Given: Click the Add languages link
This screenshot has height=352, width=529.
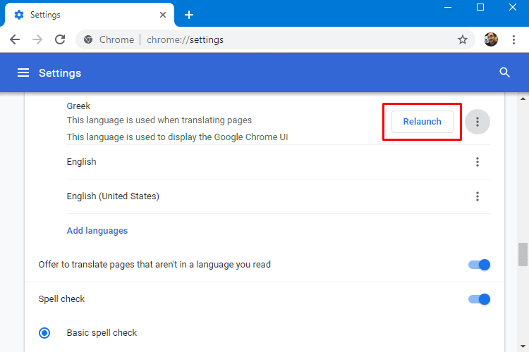Looking at the screenshot, I should point(97,231).
